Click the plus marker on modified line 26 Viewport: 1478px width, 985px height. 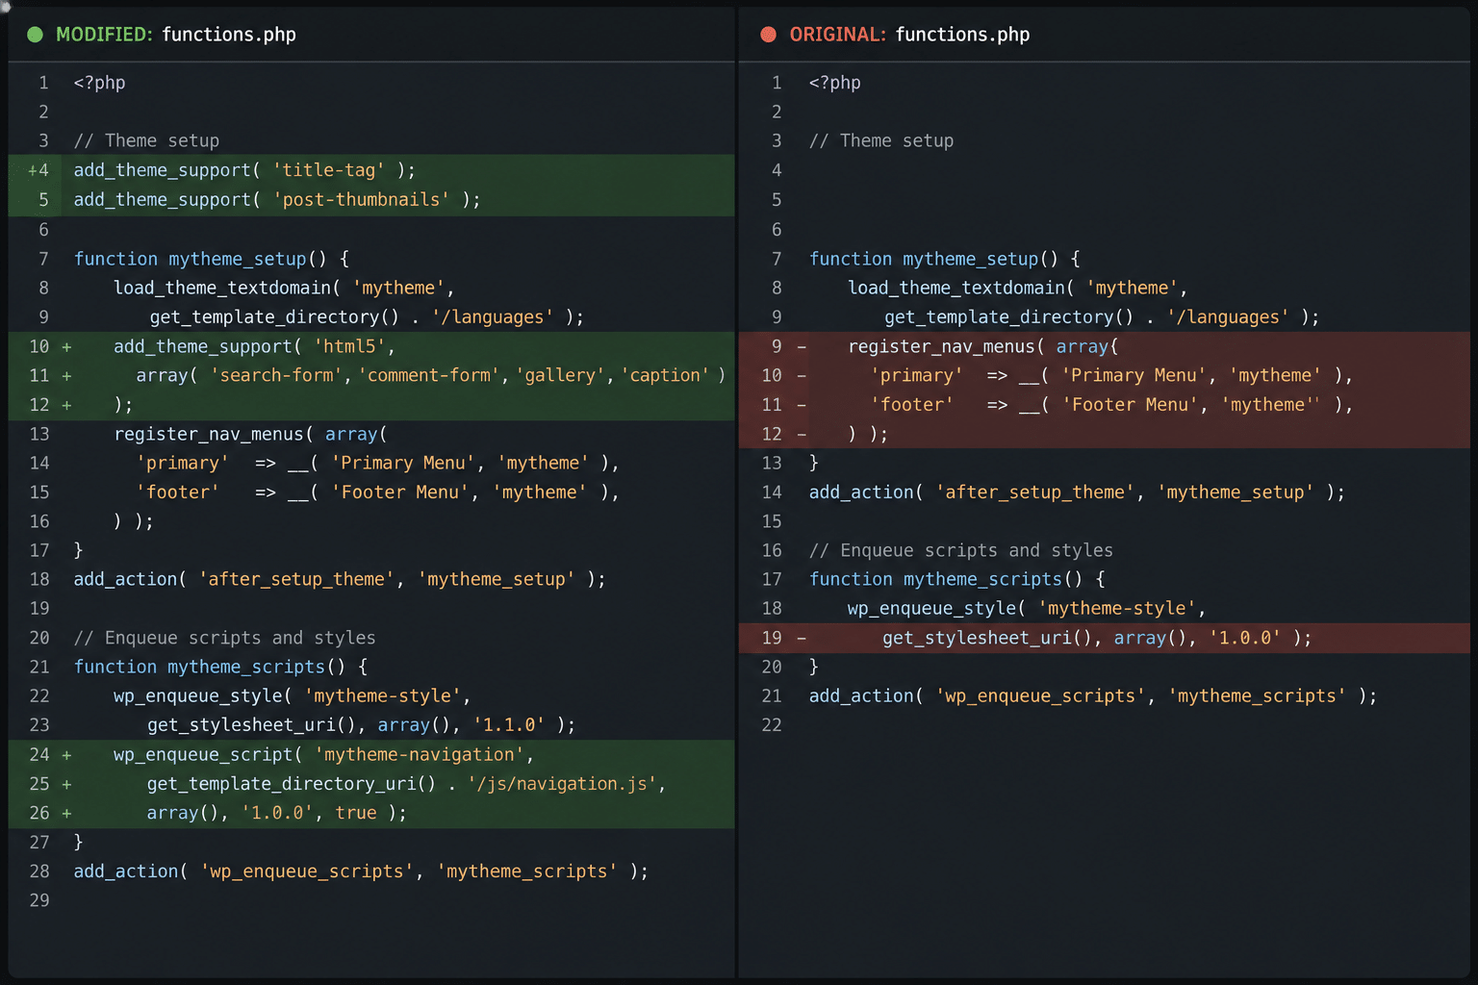coord(66,813)
